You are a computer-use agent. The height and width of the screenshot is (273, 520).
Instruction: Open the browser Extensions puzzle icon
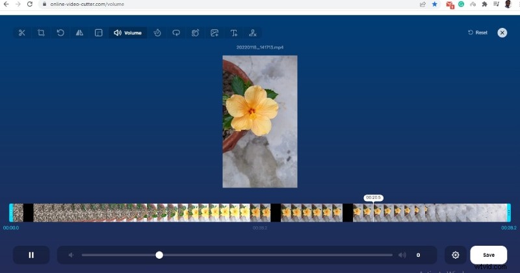(x=484, y=4)
